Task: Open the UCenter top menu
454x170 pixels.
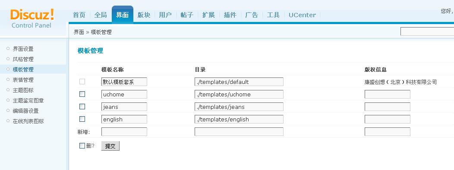Action: (x=302, y=15)
